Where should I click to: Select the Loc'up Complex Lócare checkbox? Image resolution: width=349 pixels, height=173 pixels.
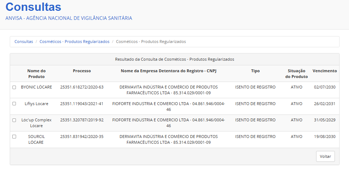click(14, 120)
